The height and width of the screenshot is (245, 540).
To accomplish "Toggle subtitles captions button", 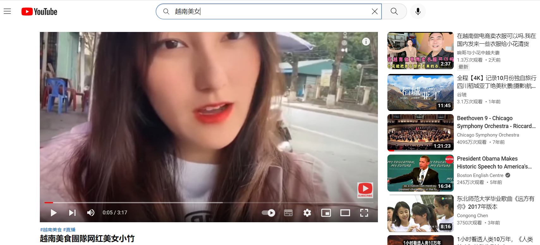I will click(x=288, y=213).
